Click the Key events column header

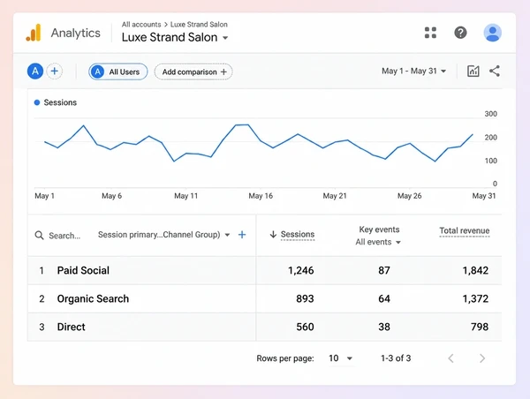[379, 230]
